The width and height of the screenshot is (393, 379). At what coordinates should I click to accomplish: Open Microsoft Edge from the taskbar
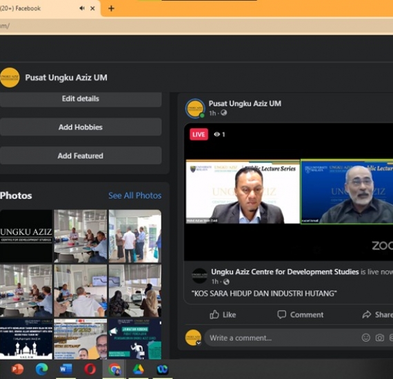41,369
